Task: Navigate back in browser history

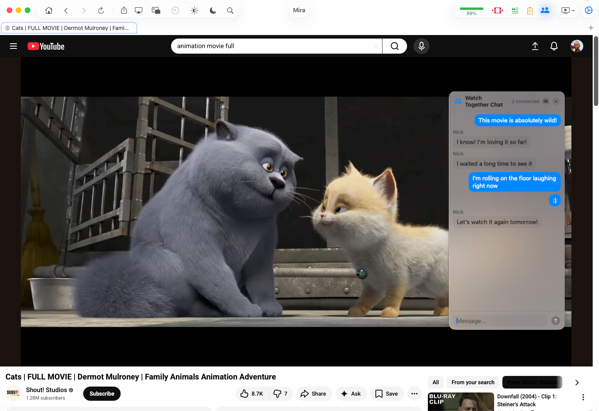Action: pos(66,11)
